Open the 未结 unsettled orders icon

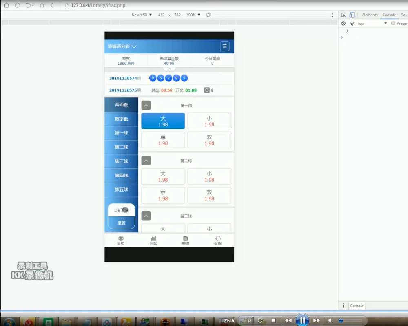pos(186,240)
